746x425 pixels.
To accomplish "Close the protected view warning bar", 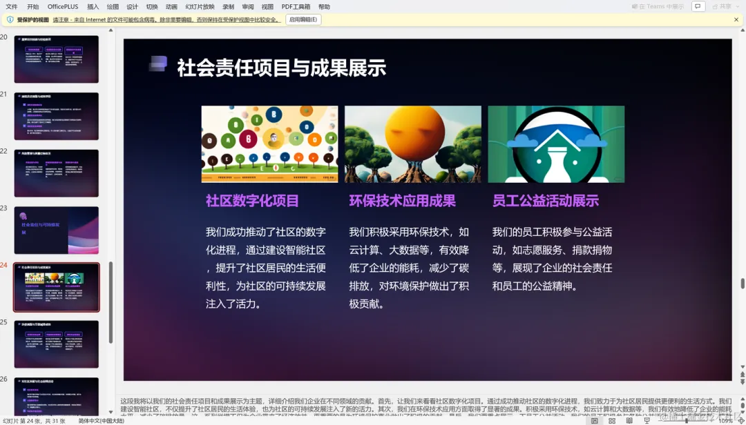I will 736,19.
